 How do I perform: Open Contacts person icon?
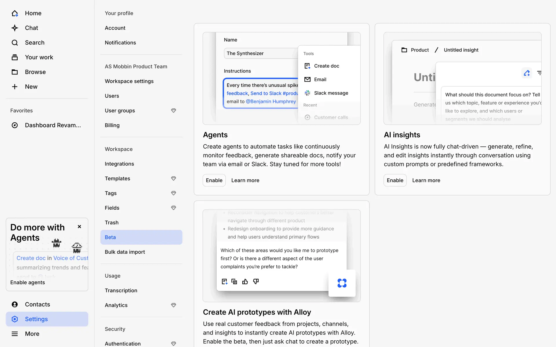(15, 304)
